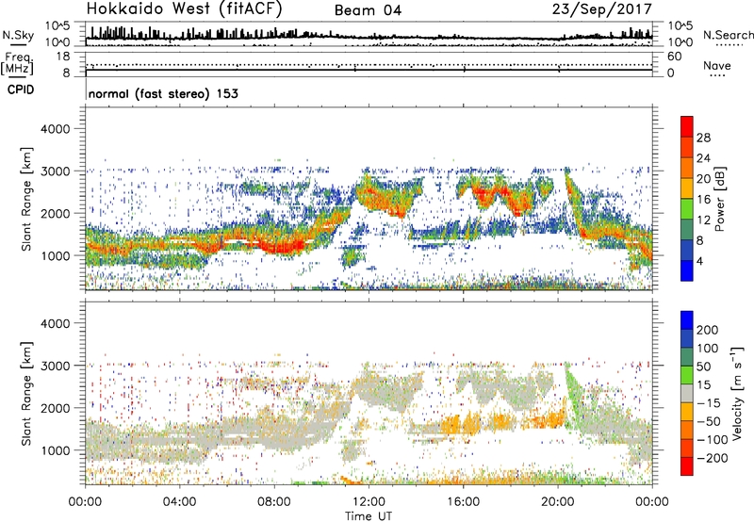Click the '08:00' time tick label
The width and height of the screenshot is (754, 522).
[274, 502]
